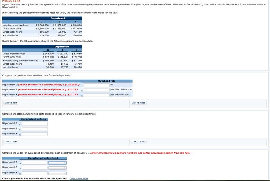This screenshot has height=181, width=270.
Task: Select the 10,400 machine hours value
Action: click(78, 67)
